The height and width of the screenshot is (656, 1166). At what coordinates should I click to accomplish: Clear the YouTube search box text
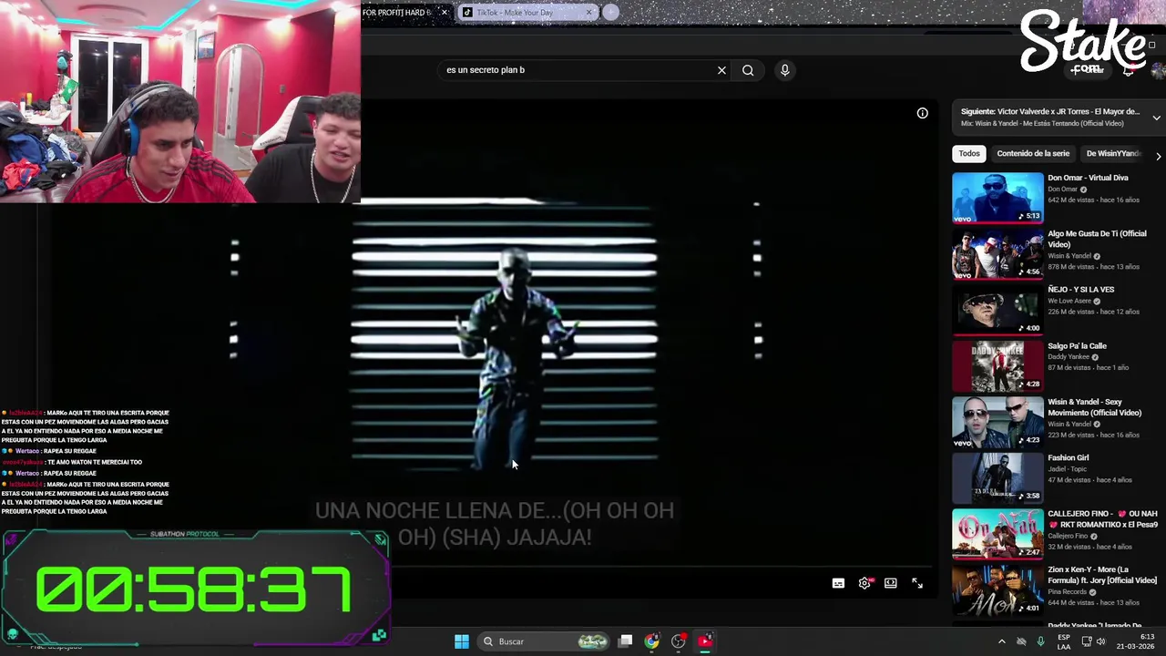(721, 70)
